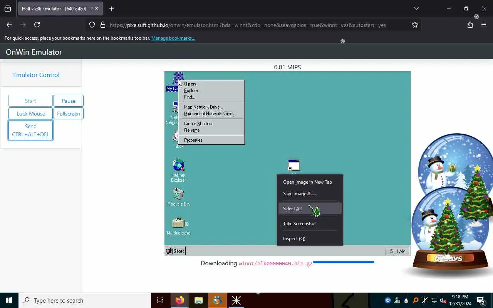This screenshot has height=308, width=493.
Task: Click the water drop tray icon
Action: pos(406,300)
